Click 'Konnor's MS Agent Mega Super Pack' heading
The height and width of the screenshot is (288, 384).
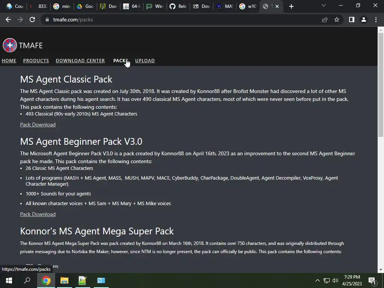click(x=97, y=231)
